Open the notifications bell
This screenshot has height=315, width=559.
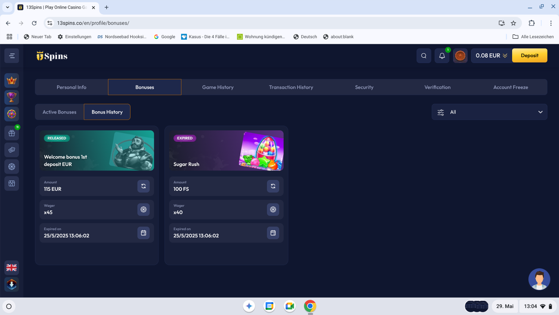[442, 56]
